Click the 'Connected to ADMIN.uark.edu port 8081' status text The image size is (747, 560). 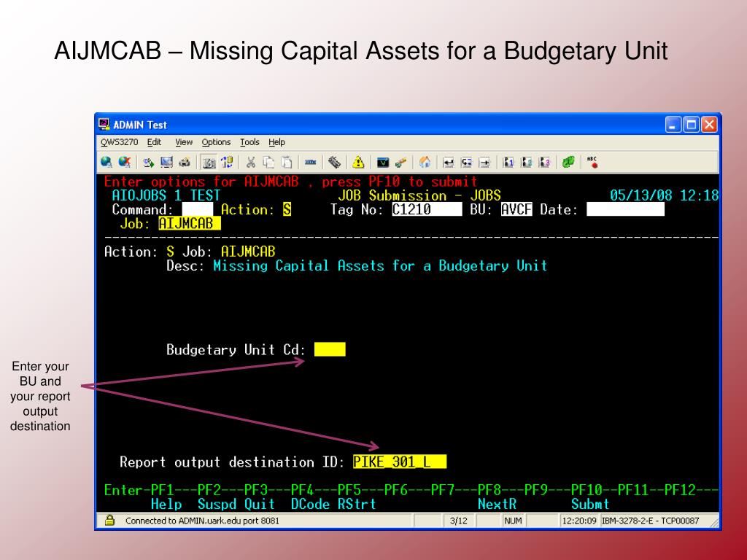pyautogui.click(x=202, y=521)
